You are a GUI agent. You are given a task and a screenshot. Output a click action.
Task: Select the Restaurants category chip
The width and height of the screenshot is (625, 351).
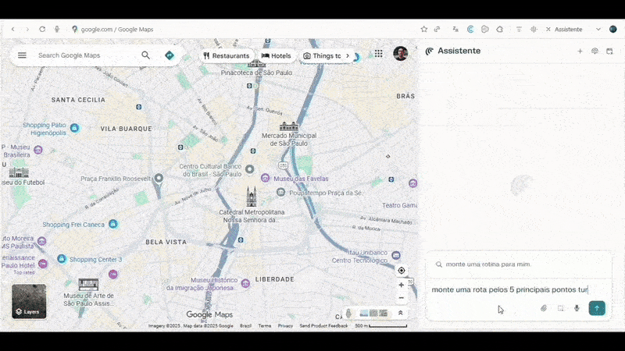pyautogui.click(x=226, y=56)
